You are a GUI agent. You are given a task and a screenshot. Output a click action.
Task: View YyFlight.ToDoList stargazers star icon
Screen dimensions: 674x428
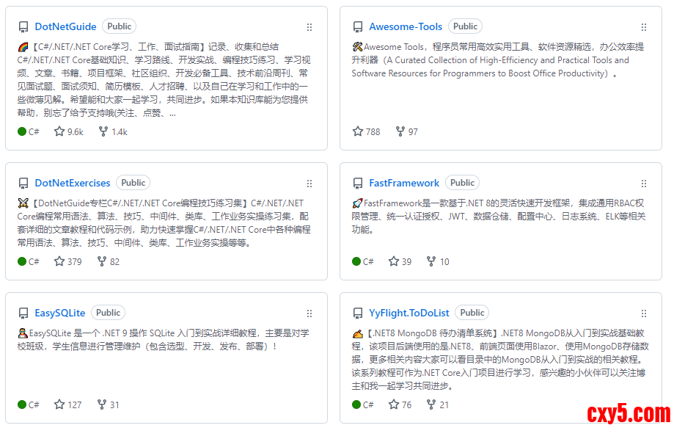[x=394, y=405]
